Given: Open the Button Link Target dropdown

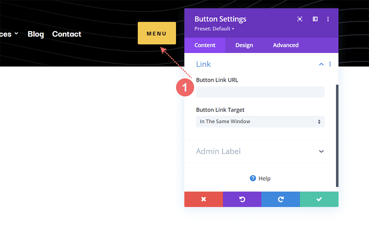Looking at the screenshot, I should point(260,121).
